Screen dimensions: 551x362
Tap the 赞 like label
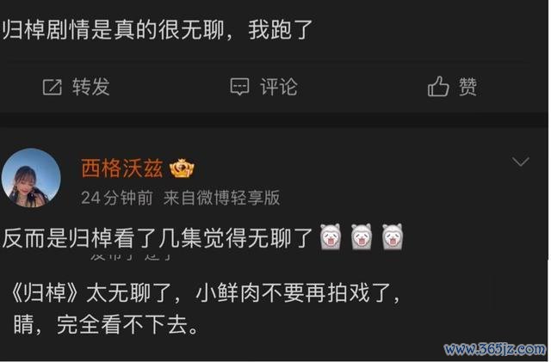pyautogui.click(x=467, y=86)
